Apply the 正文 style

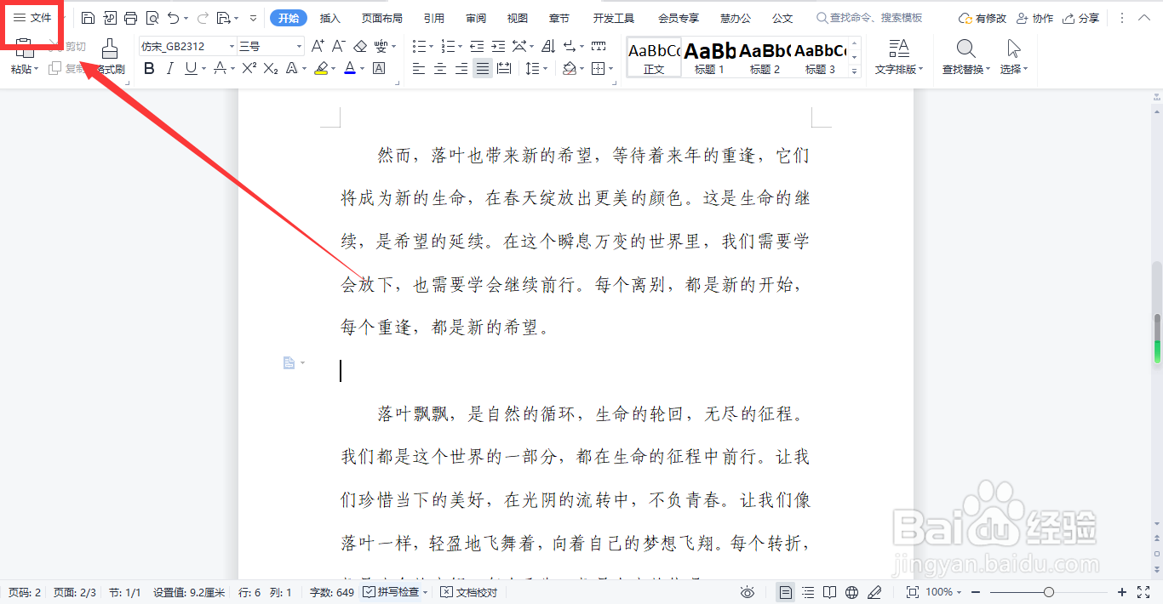pyautogui.click(x=654, y=57)
